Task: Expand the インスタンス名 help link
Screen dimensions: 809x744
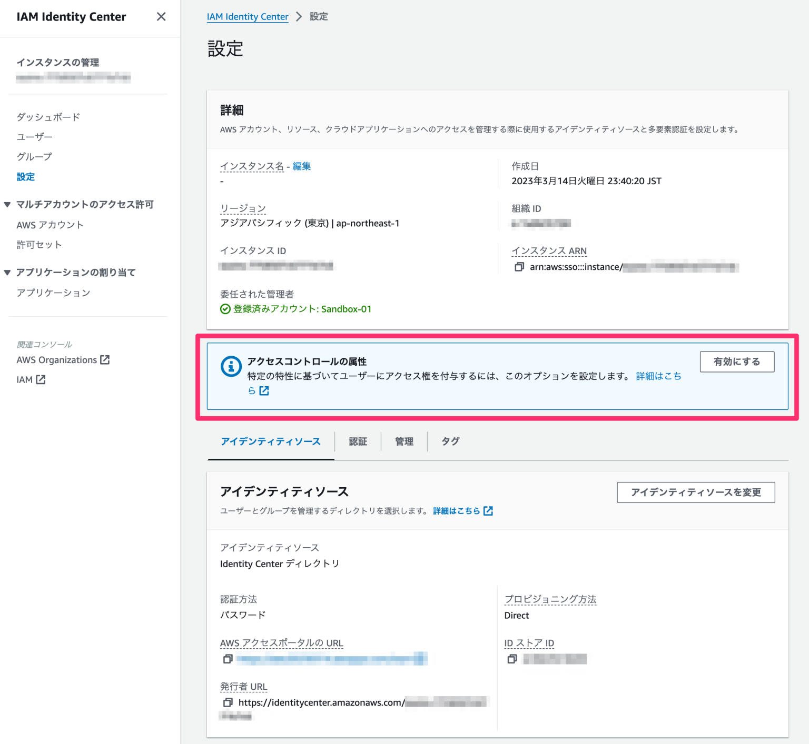Action: tap(252, 166)
